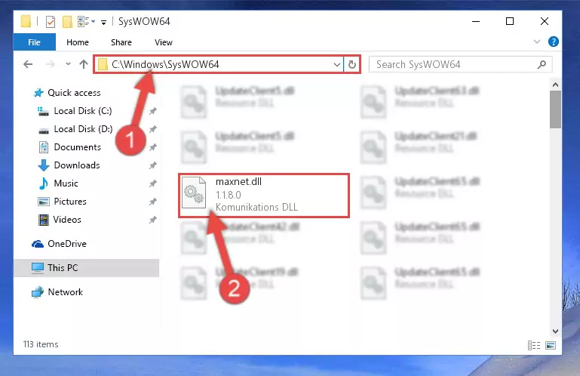Open Local Disk (D:) in sidebar

(83, 129)
